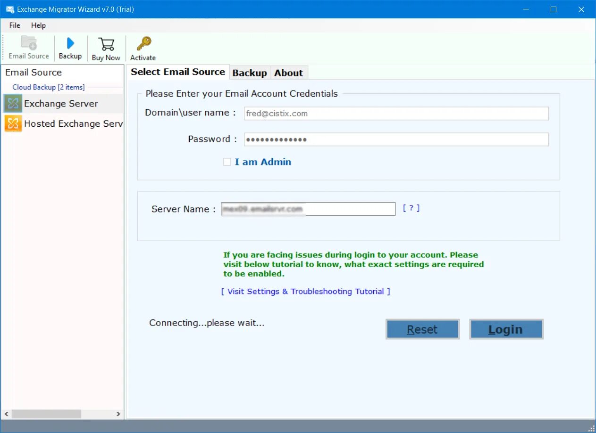The width and height of the screenshot is (596, 433).
Task: Switch to Select Email Source tab
Action: pyautogui.click(x=178, y=72)
